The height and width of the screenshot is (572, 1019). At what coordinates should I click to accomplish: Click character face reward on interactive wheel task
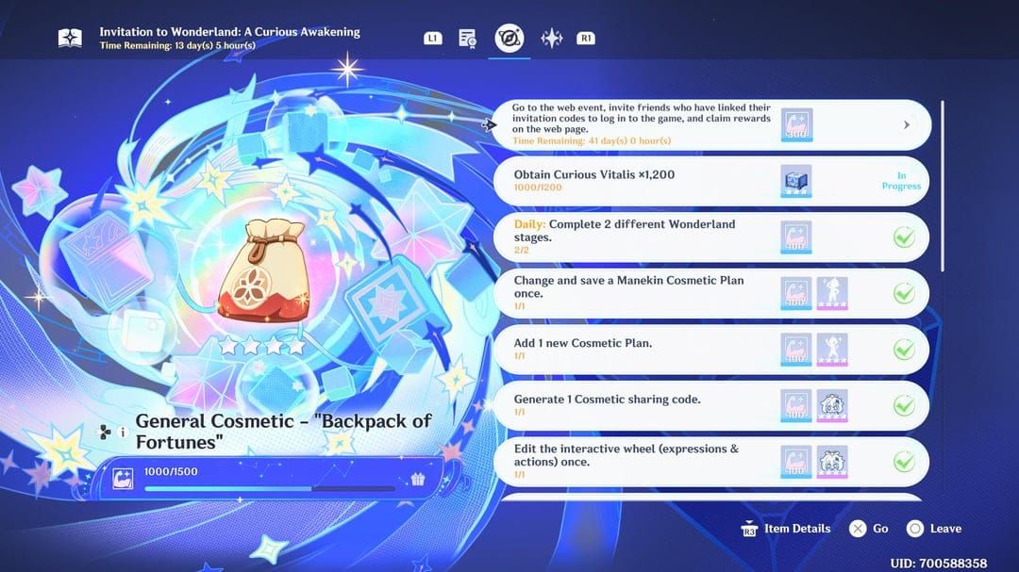coord(831,462)
